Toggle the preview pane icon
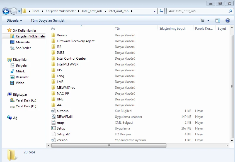 point(218,21)
